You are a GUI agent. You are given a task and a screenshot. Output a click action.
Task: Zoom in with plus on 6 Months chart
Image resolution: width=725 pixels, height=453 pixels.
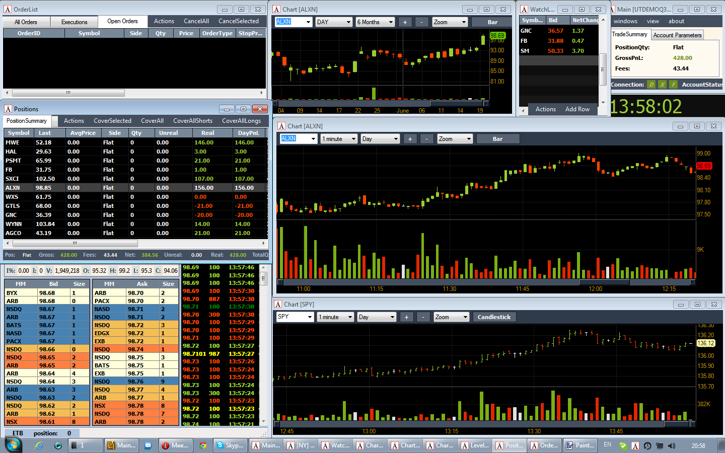(x=405, y=22)
